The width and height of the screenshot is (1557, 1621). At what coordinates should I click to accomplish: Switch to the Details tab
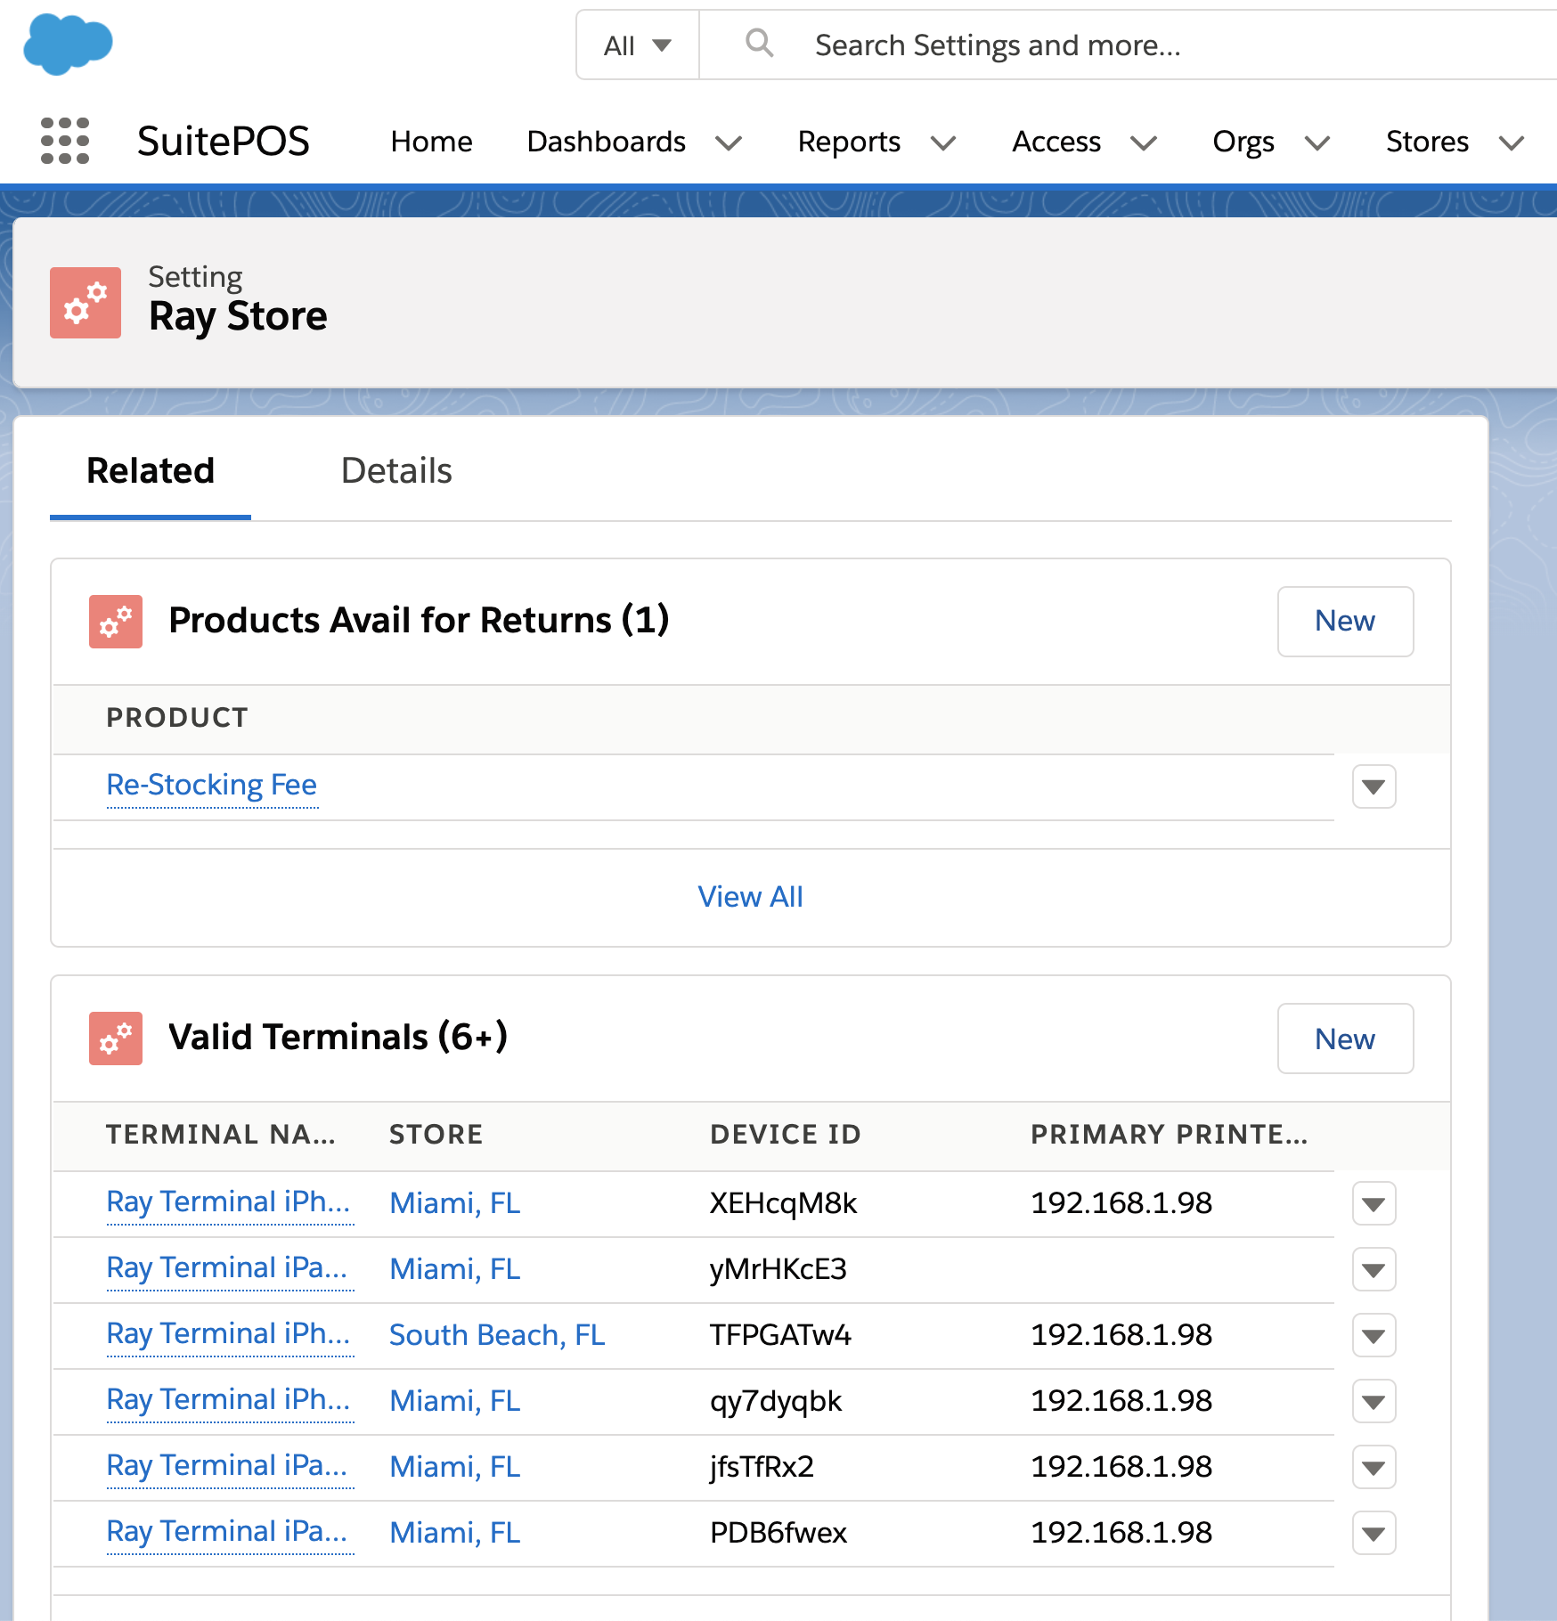[x=396, y=471]
